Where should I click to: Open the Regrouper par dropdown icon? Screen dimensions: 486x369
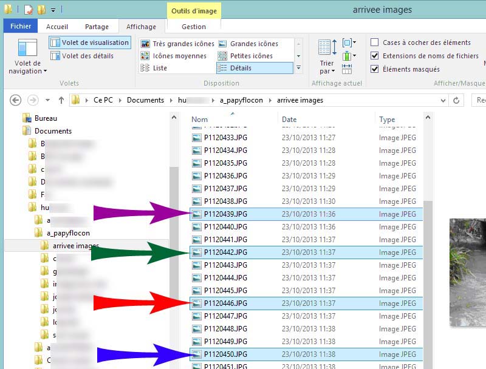tap(349, 42)
